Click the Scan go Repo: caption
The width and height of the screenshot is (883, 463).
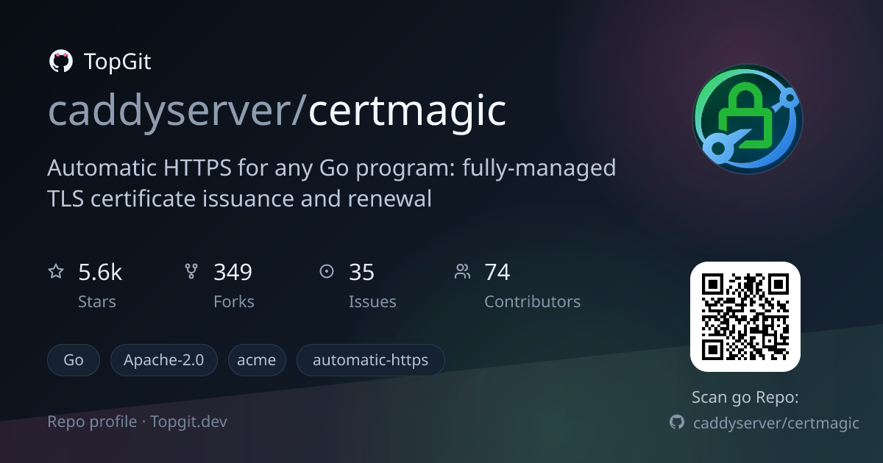click(745, 398)
